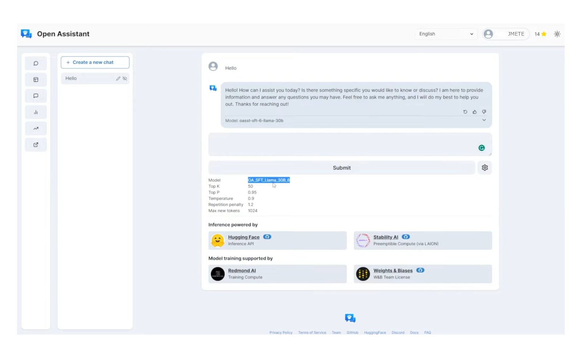Open the chat history panel from sidebar
Screen dimensions: 581x363
click(36, 63)
